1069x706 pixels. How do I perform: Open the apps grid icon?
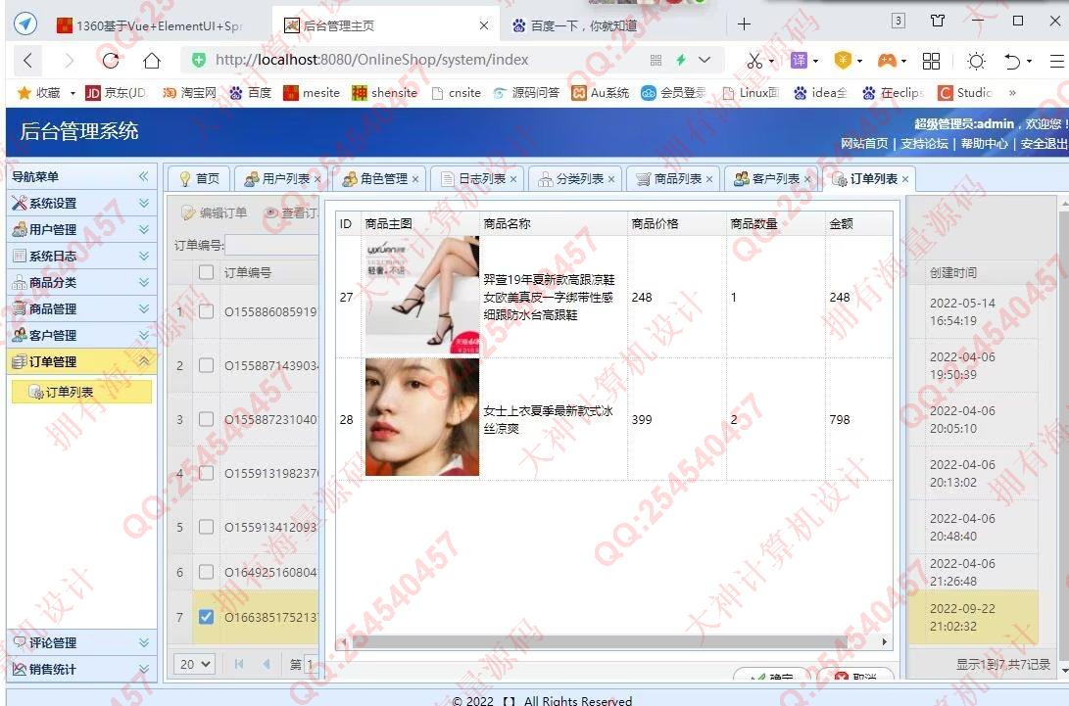pyautogui.click(x=931, y=61)
